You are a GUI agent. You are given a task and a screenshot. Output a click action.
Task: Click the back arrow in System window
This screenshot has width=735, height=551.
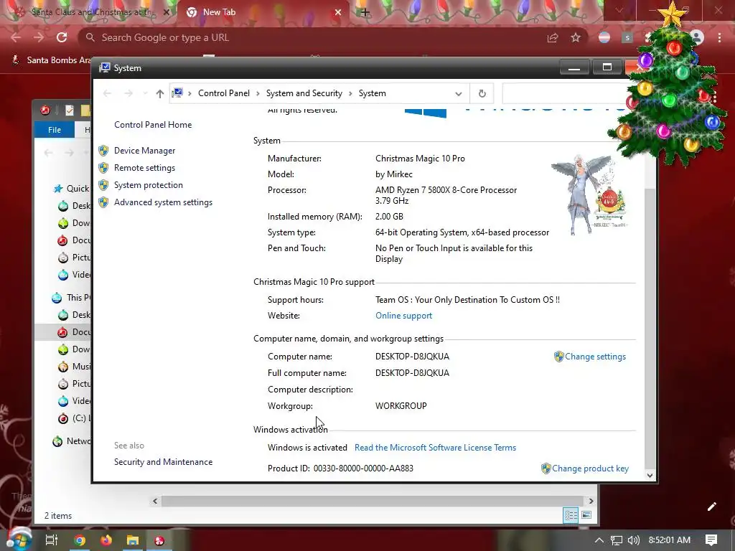point(108,94)
